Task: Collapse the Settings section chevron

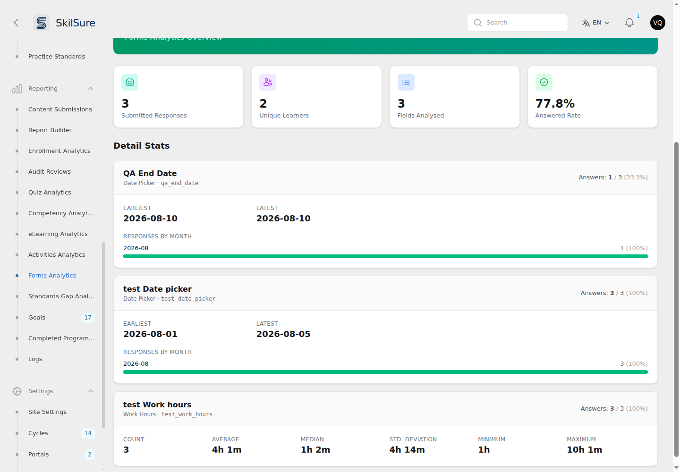Action: click(x=91, y=391)
